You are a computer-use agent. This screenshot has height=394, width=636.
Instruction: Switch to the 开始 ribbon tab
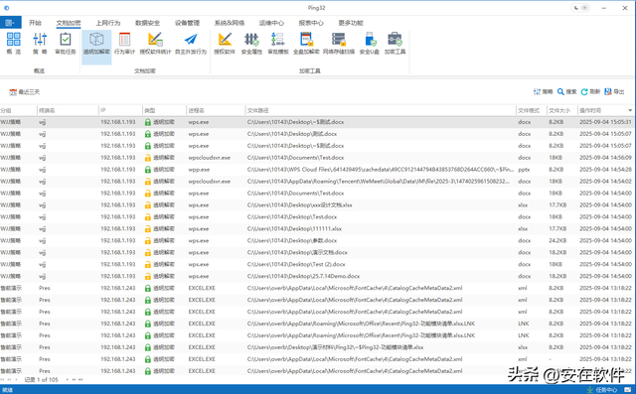(35, 23)
